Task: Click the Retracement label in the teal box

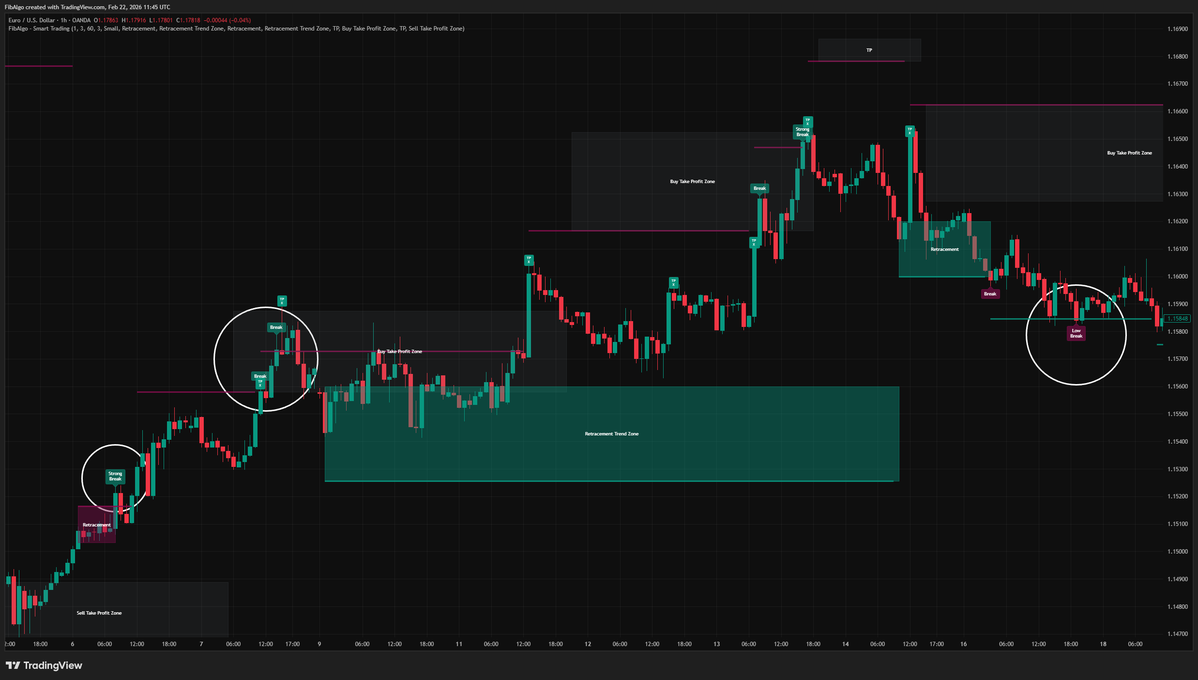Action: (x=944, y=249)
